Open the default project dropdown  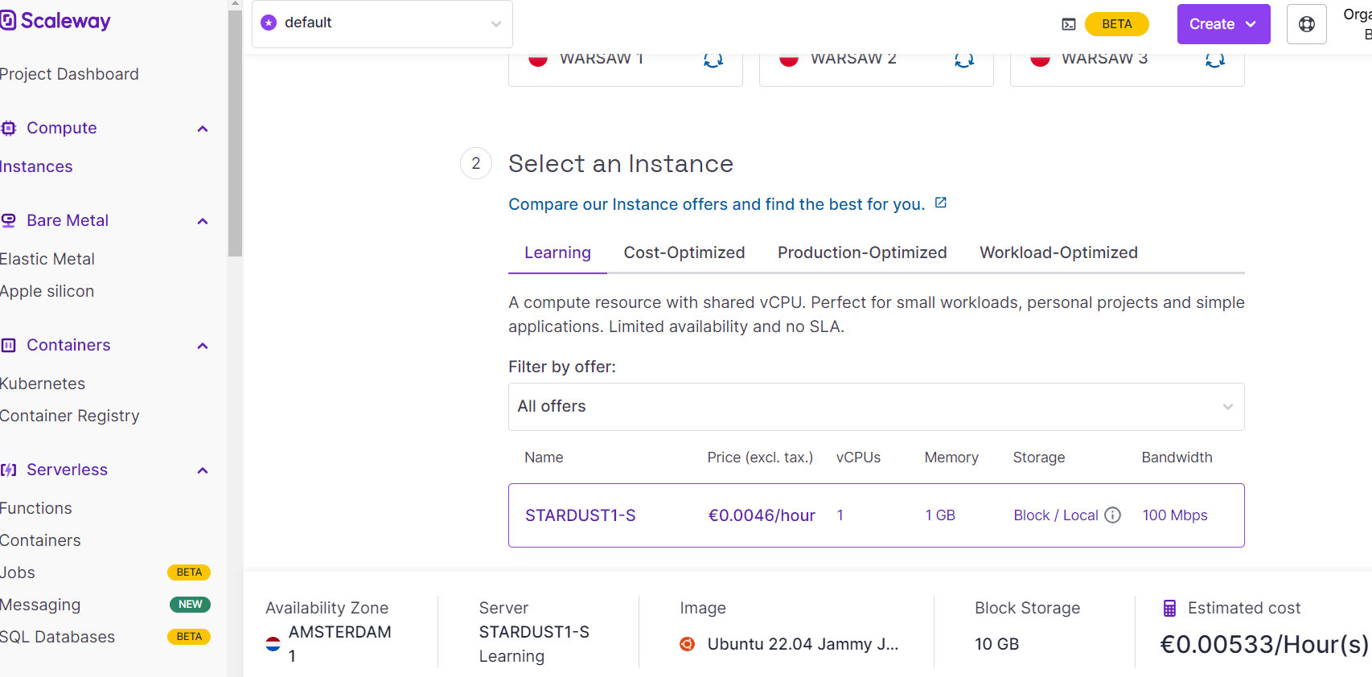click(382, 23)
